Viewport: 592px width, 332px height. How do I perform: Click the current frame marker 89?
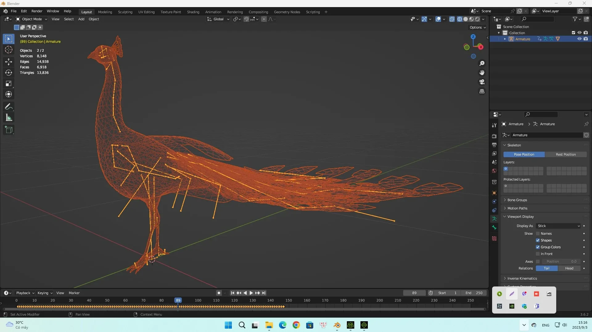click(178, 300)
